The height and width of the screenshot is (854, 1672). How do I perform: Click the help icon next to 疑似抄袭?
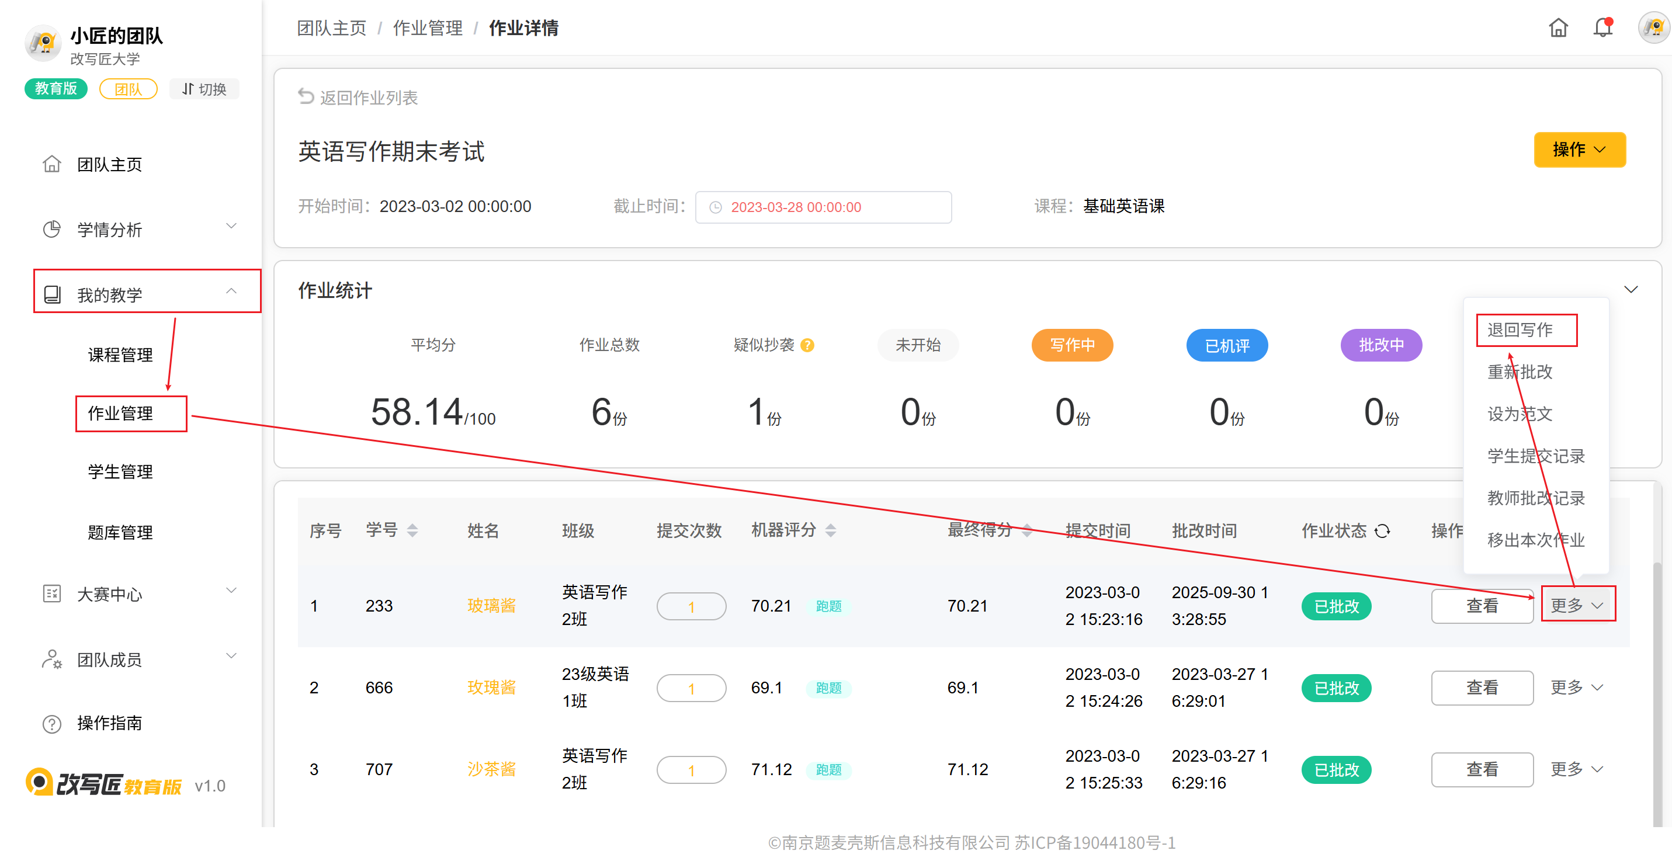point(807,345)
